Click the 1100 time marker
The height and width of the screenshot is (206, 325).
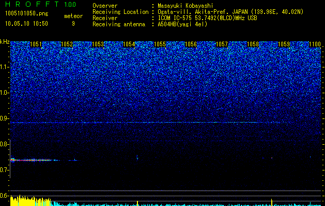[315, 44]
